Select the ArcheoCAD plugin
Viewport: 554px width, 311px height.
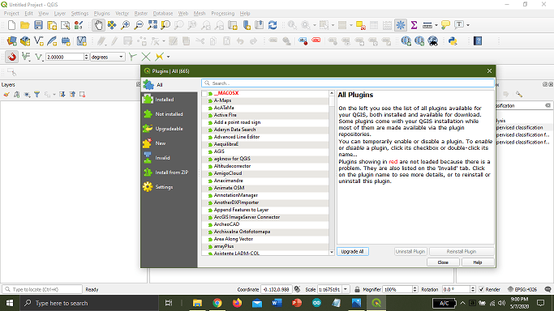click(x=226, y=224)
